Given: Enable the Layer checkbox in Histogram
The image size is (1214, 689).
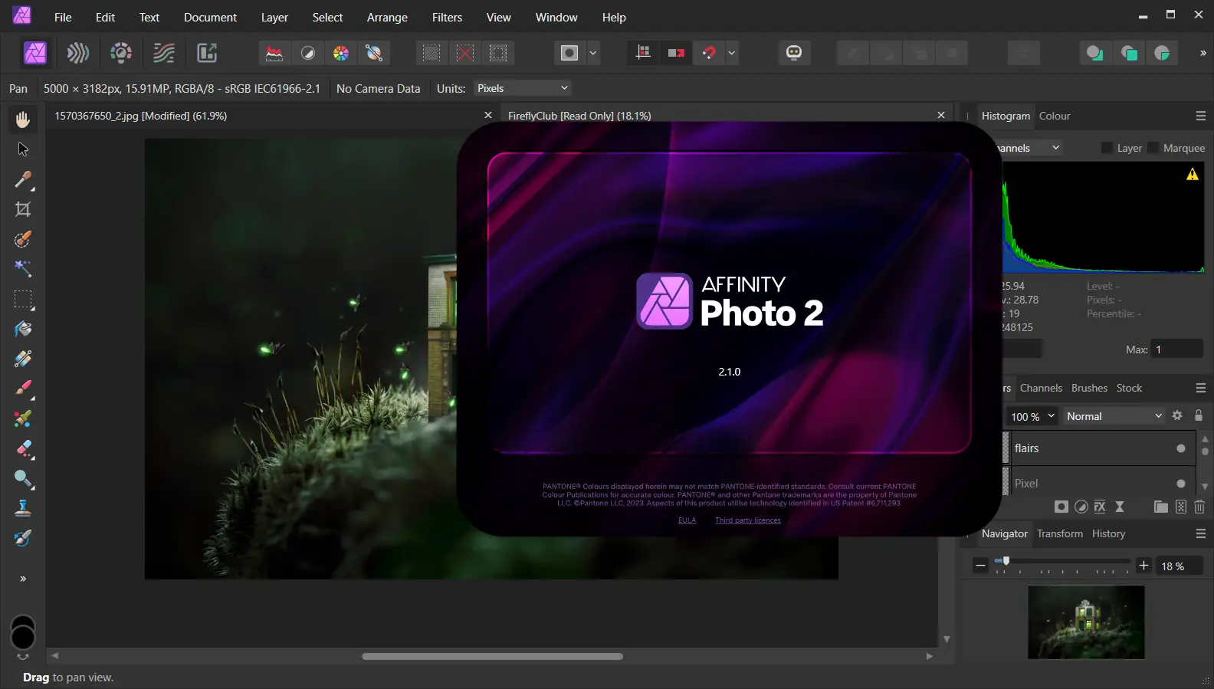Looking at the screenshot, I should (x=1107, y=148).
